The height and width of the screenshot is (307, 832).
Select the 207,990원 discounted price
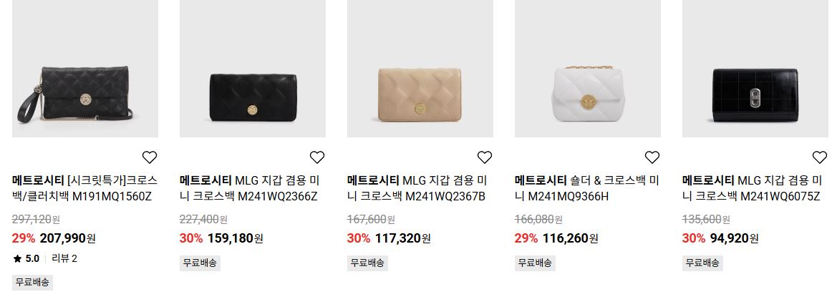(x=68, y=238)
